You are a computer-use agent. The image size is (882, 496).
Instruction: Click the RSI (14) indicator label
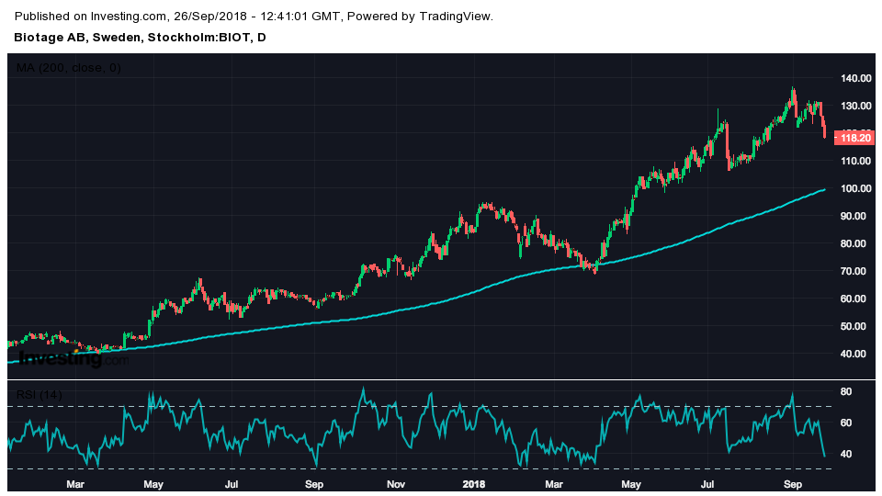39,395
